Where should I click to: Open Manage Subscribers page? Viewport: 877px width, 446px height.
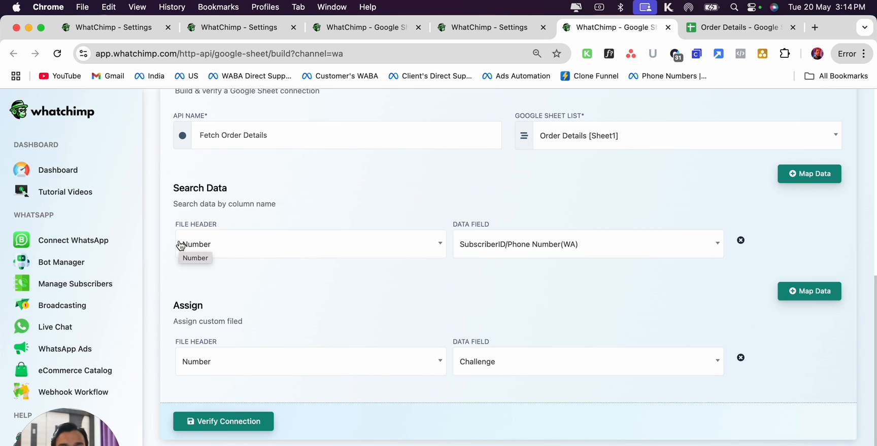(63, 284)
